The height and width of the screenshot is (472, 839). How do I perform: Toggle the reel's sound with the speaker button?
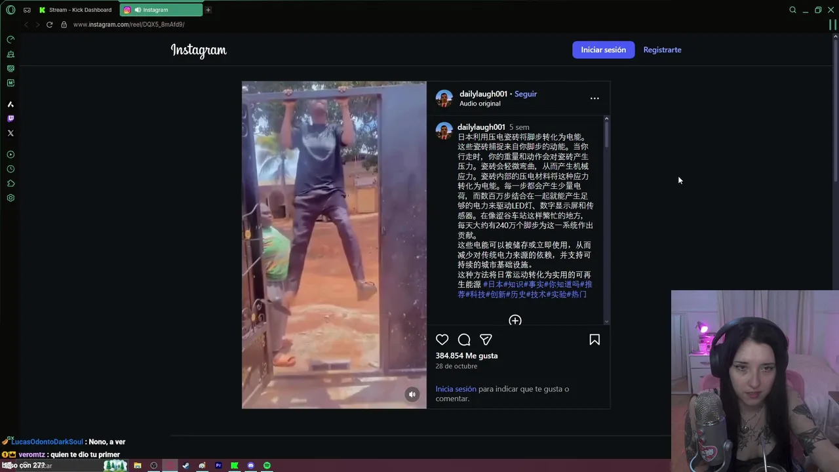(412, 394)
